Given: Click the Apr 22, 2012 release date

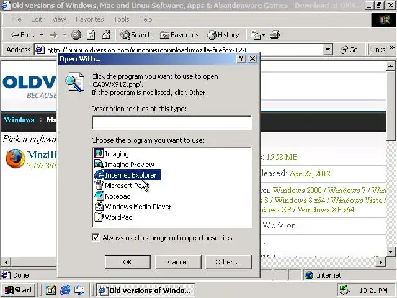Looking at the screenshot, I should 310,174.
